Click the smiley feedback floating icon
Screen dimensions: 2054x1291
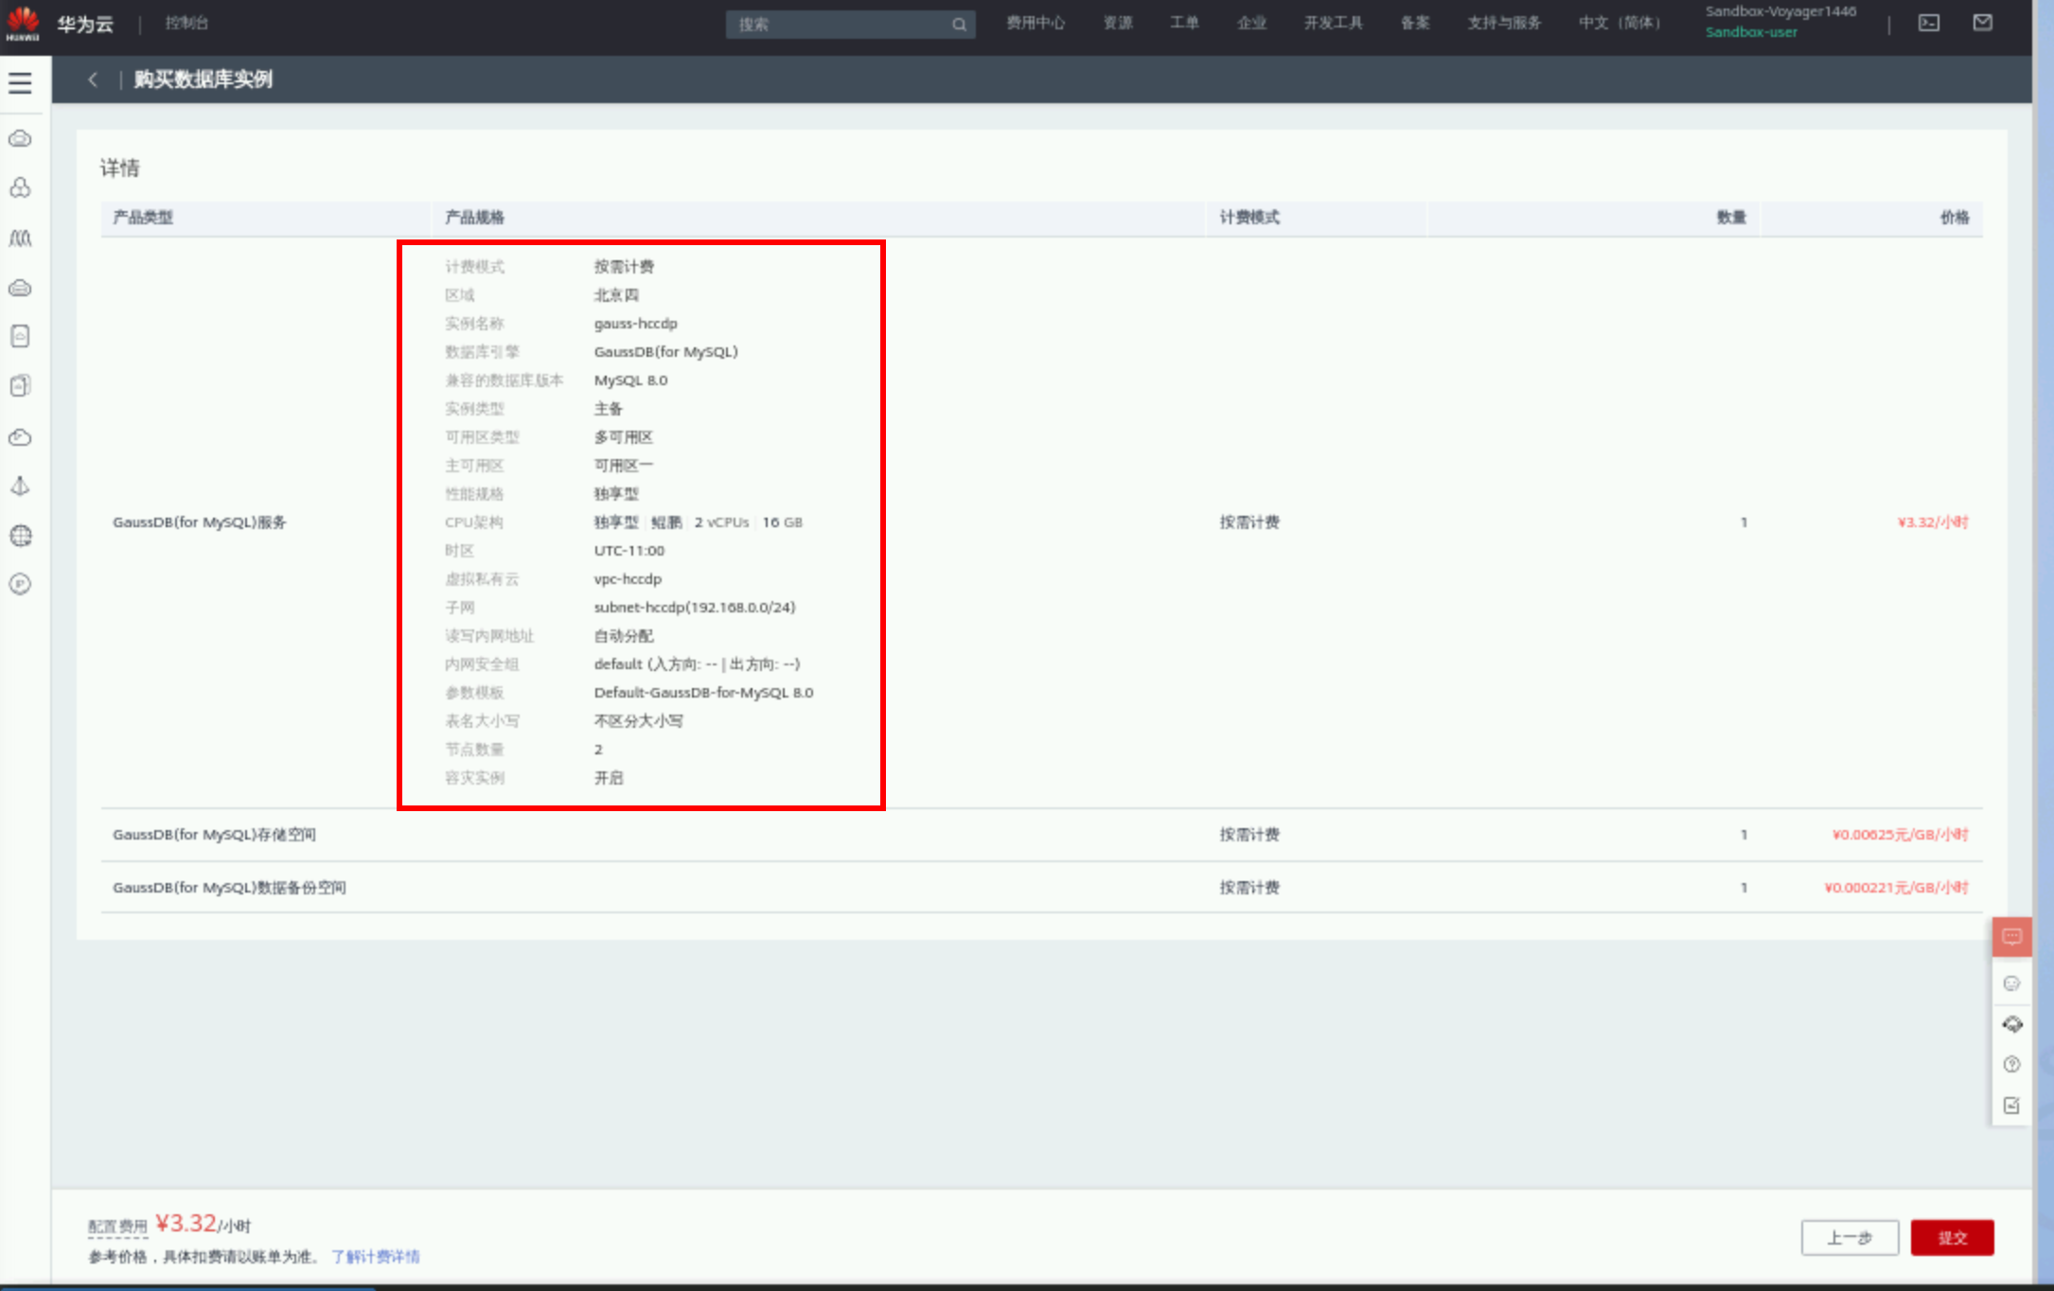pos(2011,983)
